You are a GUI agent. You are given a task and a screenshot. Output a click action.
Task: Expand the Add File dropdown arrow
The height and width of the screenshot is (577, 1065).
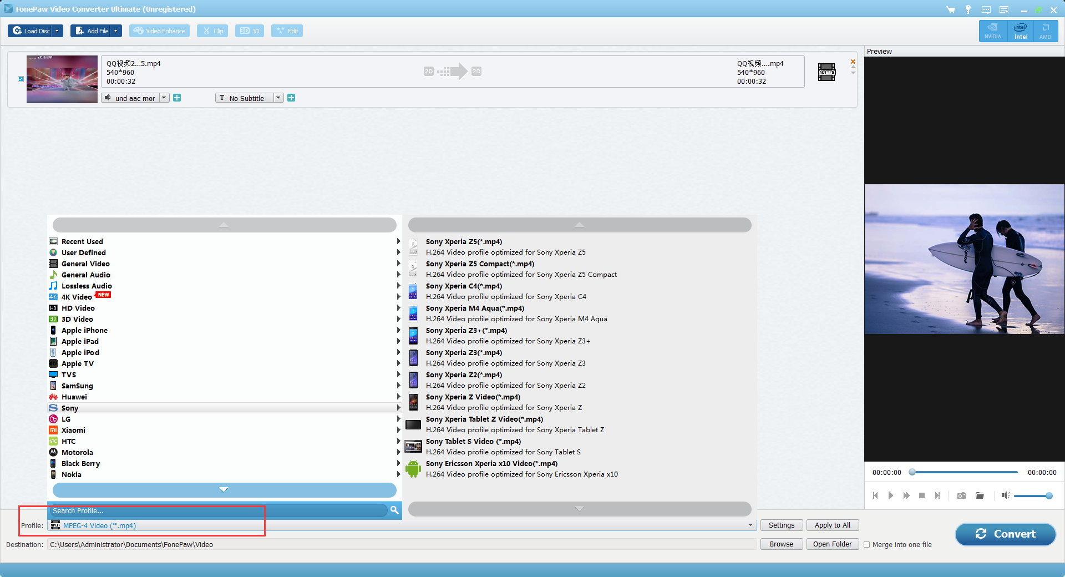(x=116, y=31)
